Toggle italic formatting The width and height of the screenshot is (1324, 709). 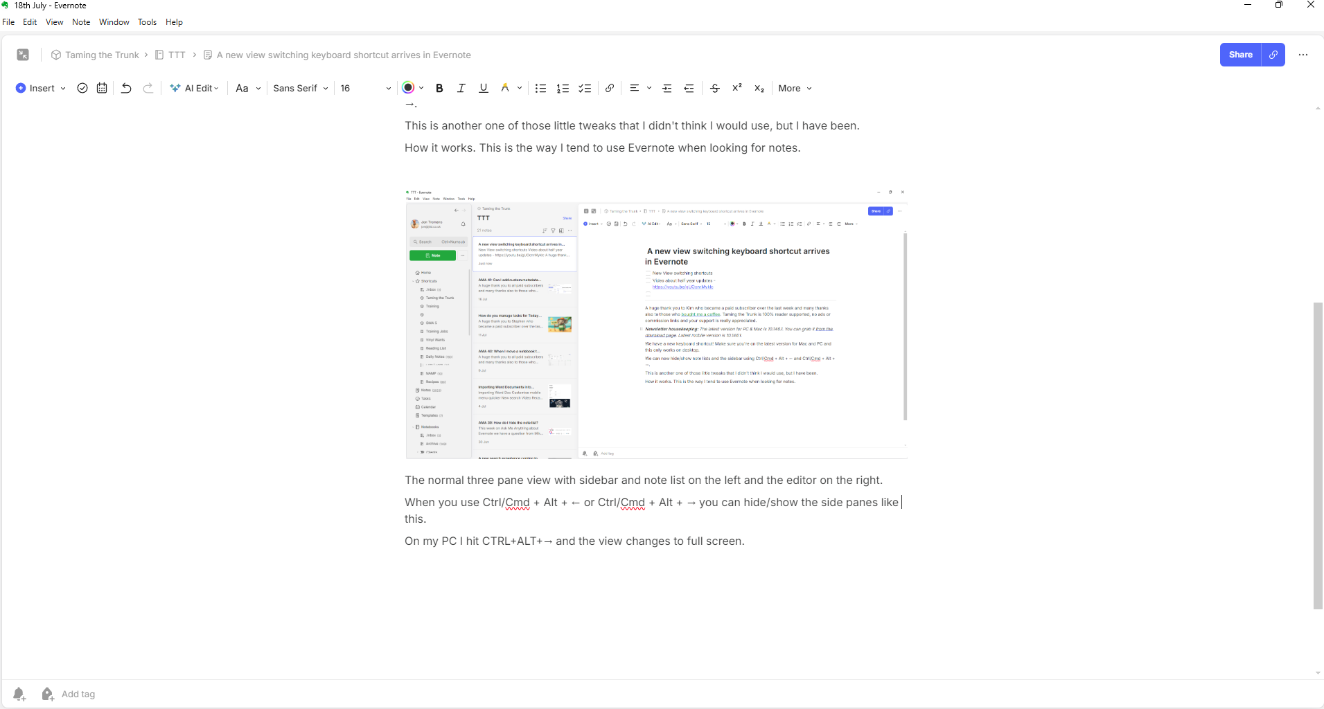pos(461,88)
